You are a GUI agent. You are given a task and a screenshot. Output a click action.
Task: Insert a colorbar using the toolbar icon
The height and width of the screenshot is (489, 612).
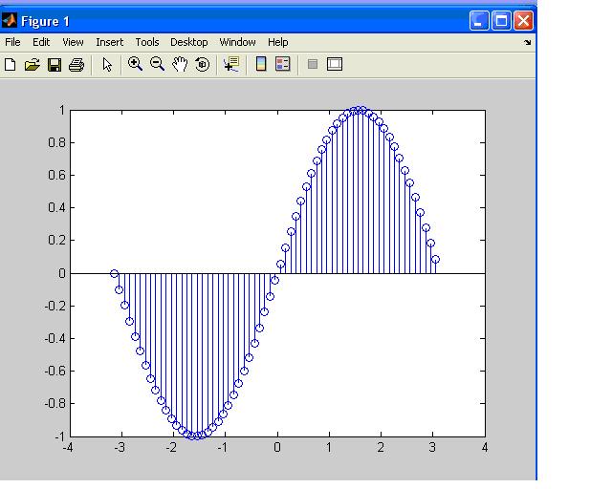[261, 64]
